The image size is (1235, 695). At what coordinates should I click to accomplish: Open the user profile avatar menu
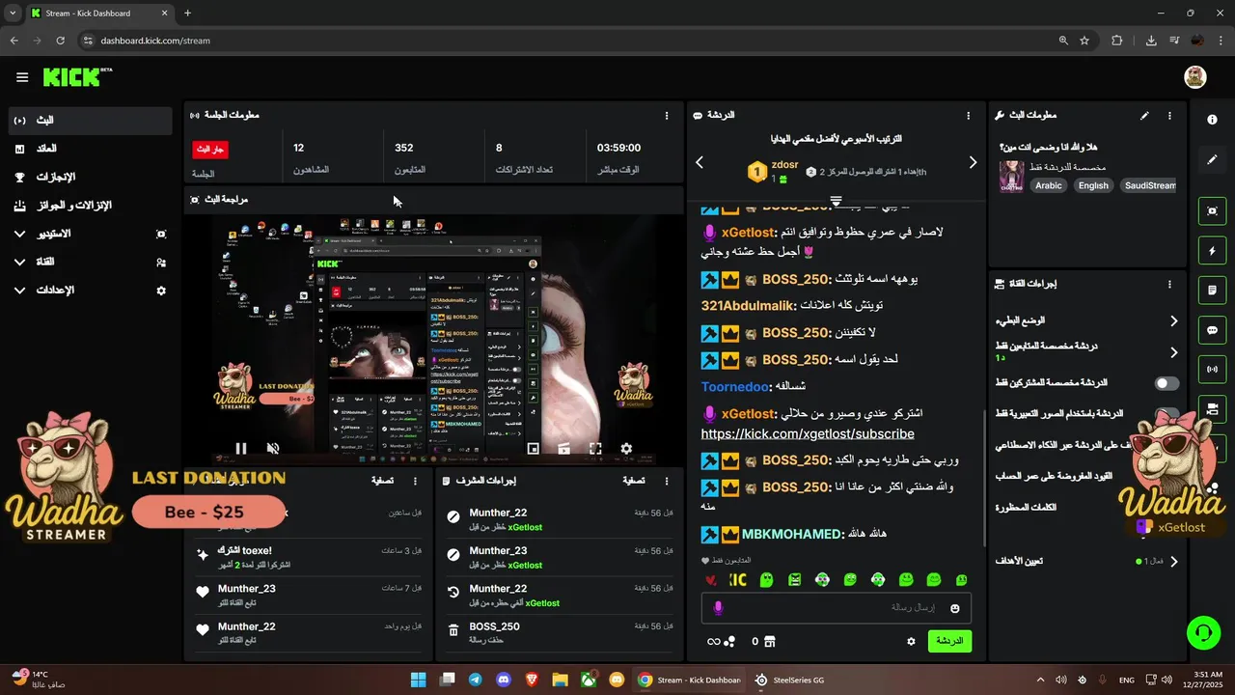pos(1195,77)
